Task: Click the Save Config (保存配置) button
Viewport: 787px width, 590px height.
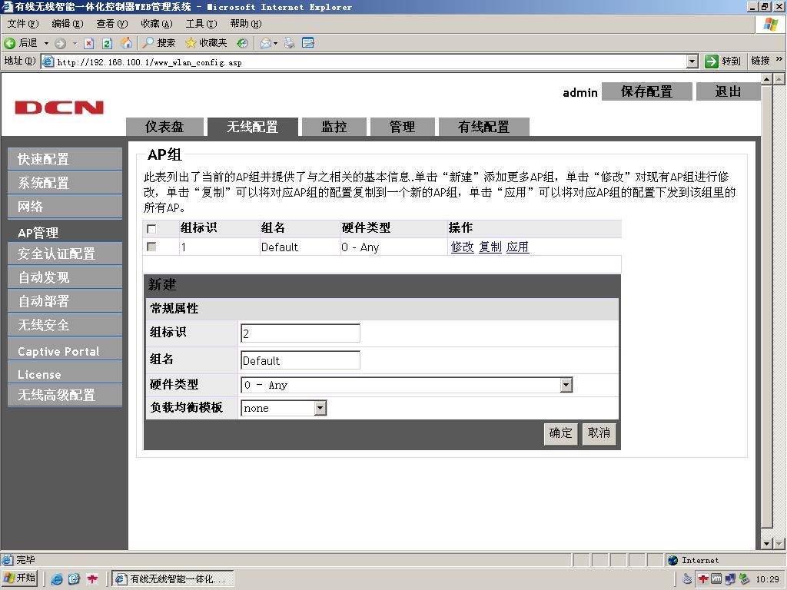Action: tap(646, 91)
